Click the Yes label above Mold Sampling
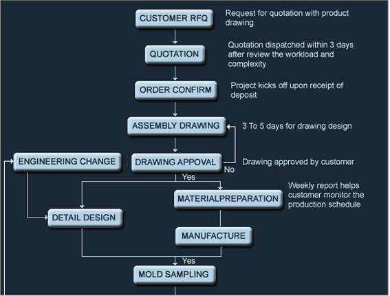This screenshot has height=296, width=390. click(188, 261)
